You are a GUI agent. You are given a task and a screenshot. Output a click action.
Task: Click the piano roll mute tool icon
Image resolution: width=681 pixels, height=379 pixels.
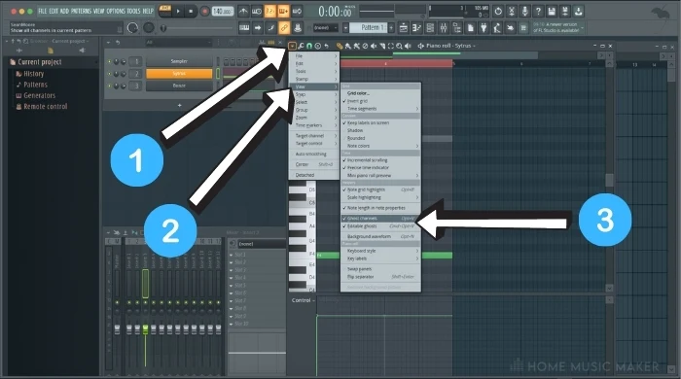click(x=373, y=46)
